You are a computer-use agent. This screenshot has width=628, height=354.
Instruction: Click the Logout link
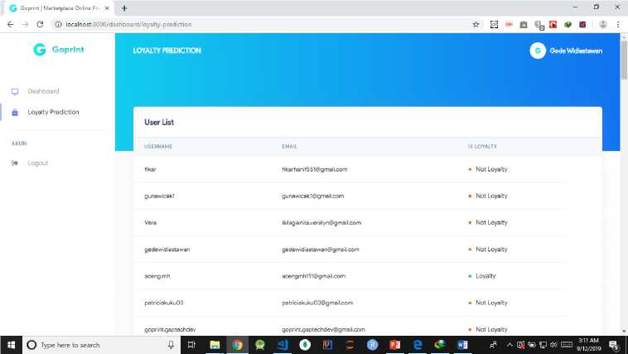38,163
